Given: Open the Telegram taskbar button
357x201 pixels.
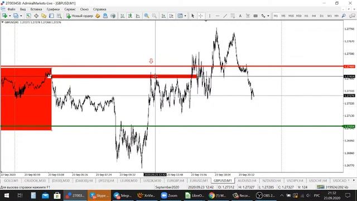Looking at the screenshot, I should 123,195.
